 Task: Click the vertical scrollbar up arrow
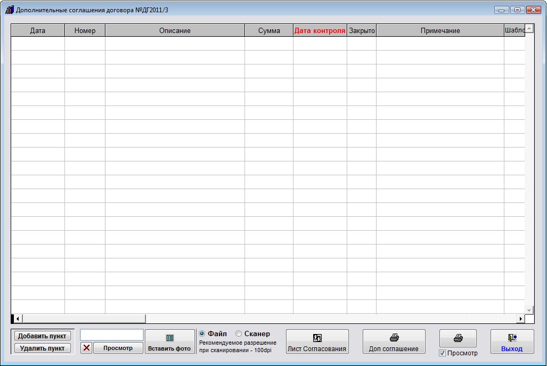(529, 29)
